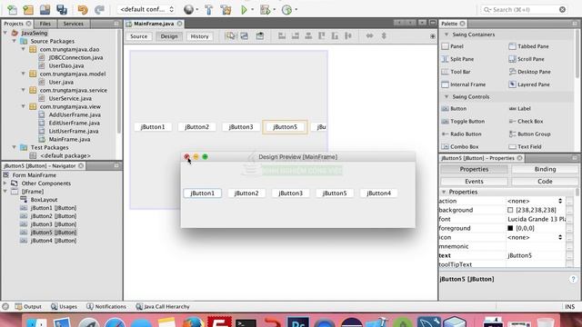Viewport: 582px width, 327px height.
Task: Select Toggle Button in Palette
Action: (x=463, y=121)
